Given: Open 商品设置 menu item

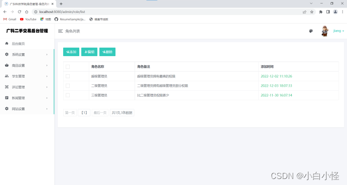Looking at the screenshot, I should 27,65.
